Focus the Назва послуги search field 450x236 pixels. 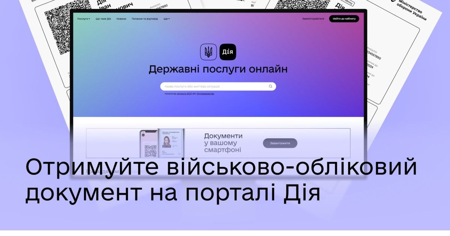218,87
